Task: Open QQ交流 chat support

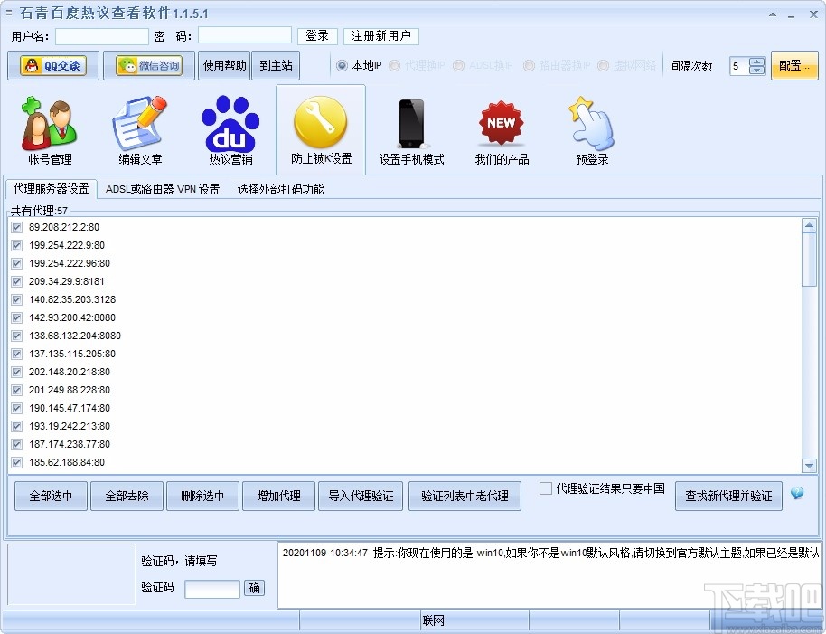Action: 50,65
